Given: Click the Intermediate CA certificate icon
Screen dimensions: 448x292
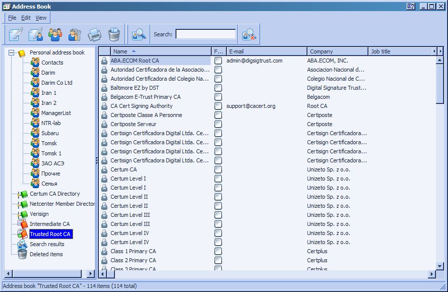Looking at the screenshot, I should click(x=23, y=224).
